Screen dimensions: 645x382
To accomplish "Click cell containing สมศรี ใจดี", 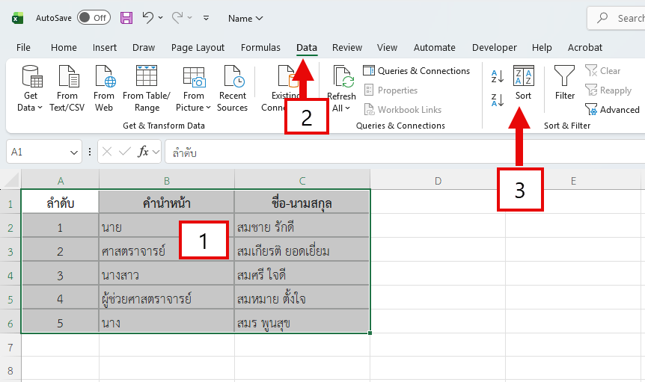I will pos(302,274).
